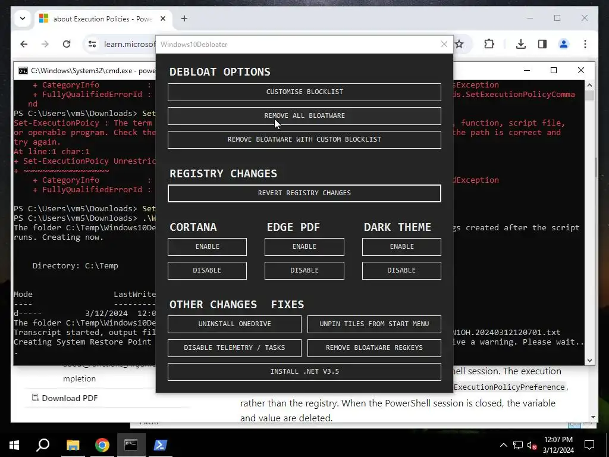Go forward in Chrome browser
The width and height of the screenshot is (609, 457).
(45, 44)
